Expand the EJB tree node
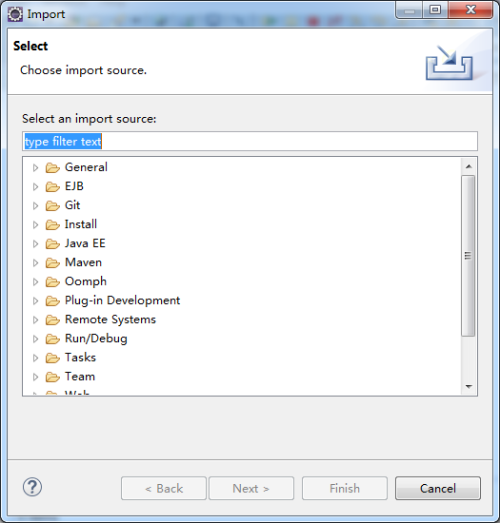Viewport: 500px width, 523px height. tap(35, 186)
